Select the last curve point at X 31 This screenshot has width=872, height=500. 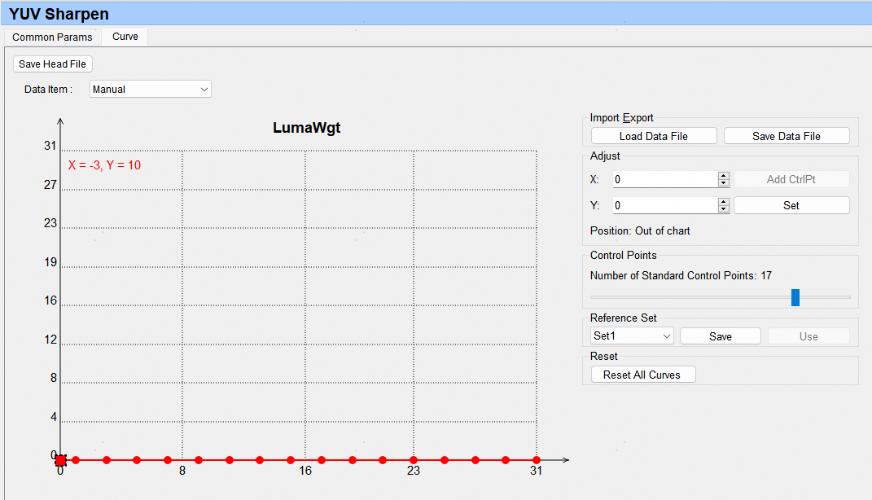click(x=537, y=460)
